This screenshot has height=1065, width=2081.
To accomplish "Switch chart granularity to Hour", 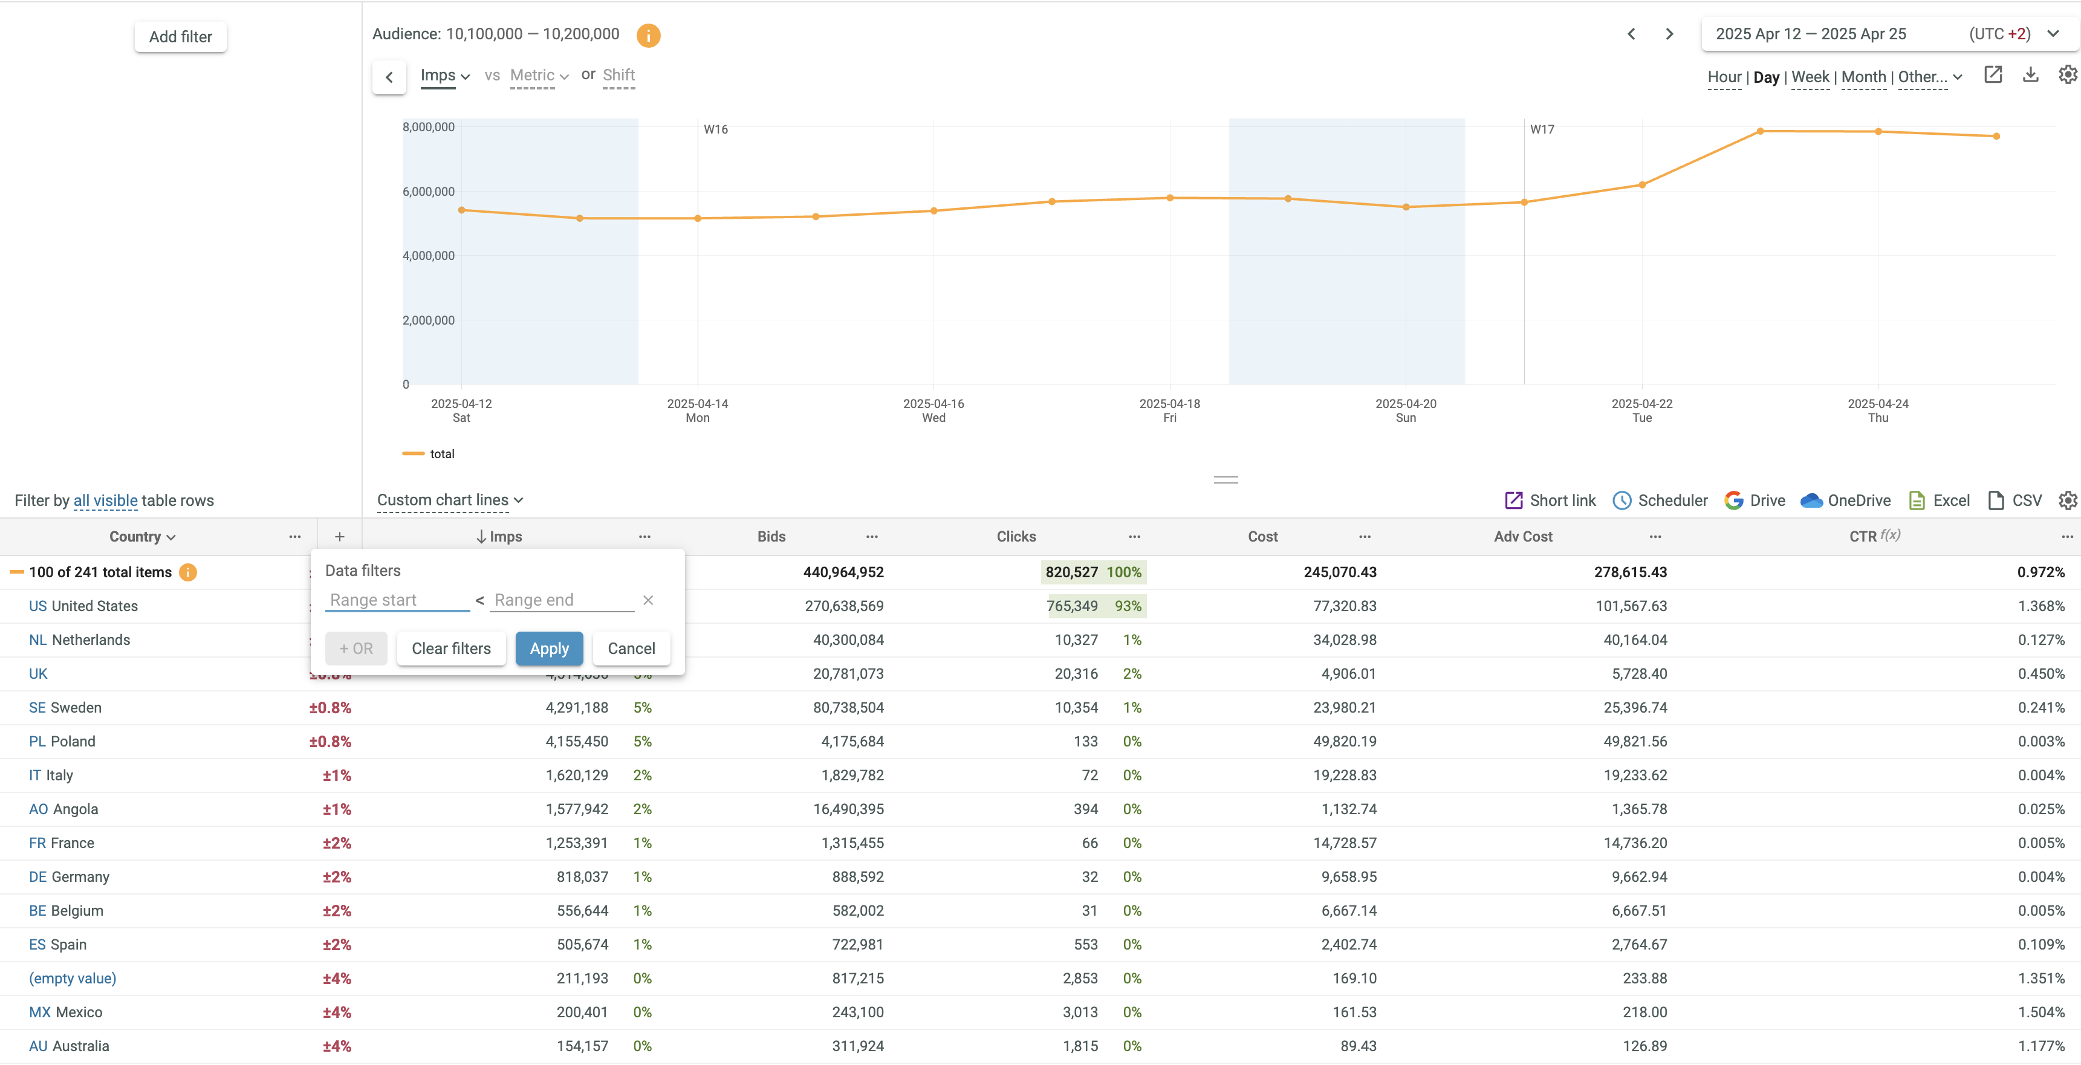I will (x=1724, y=77).
